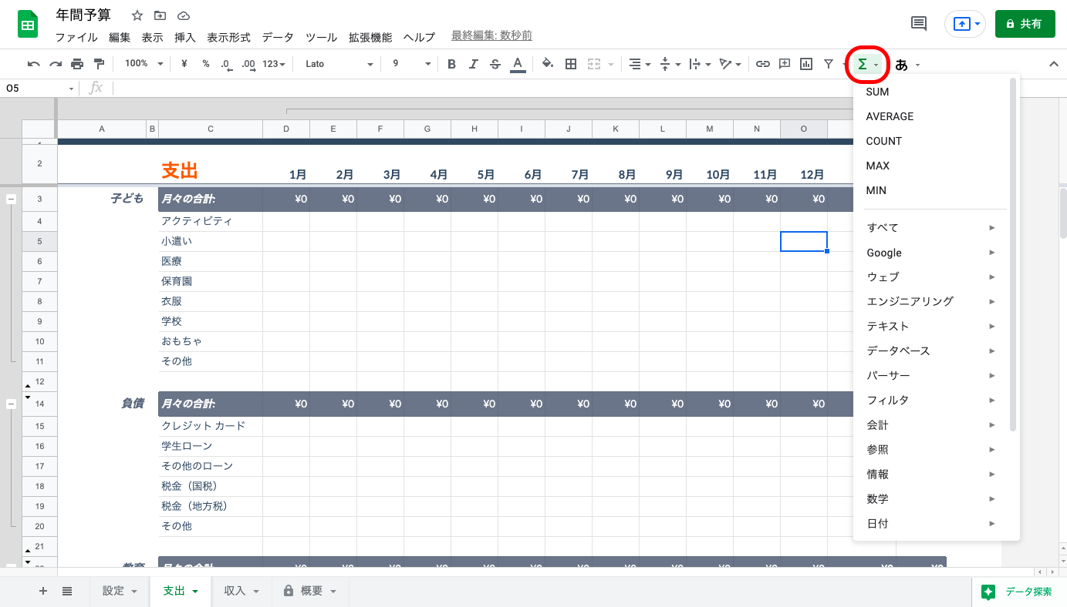1067x607 pixels.
Task: Open 最終編集: 数秒前 history link
Action: (491, 35)
